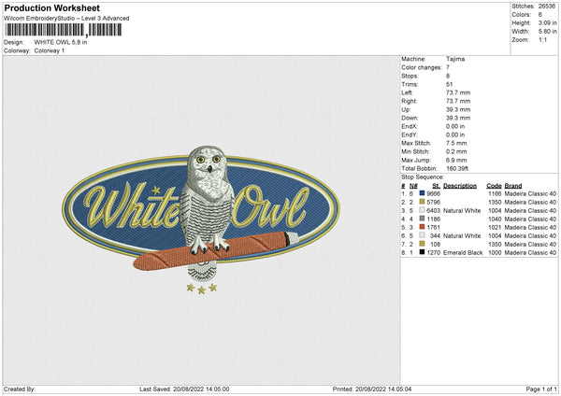Click thread code 1021 in stop row 5
This screenshot has width=561, height=396.
[x=495, y=227]
